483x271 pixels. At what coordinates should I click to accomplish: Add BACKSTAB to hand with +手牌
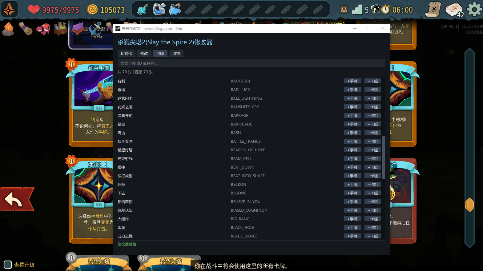click(352, 81)
